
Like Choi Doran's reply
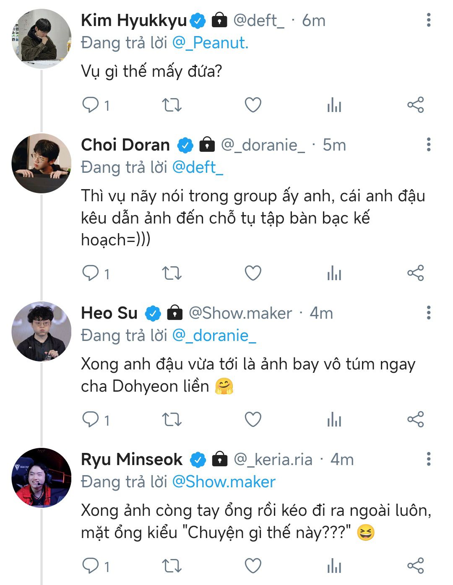pos(253,273)
